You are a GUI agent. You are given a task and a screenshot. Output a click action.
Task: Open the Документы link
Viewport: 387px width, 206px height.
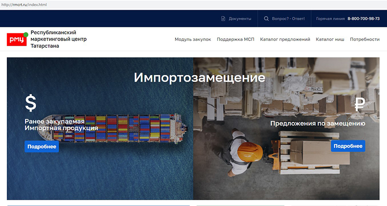(x=239, y=19)
